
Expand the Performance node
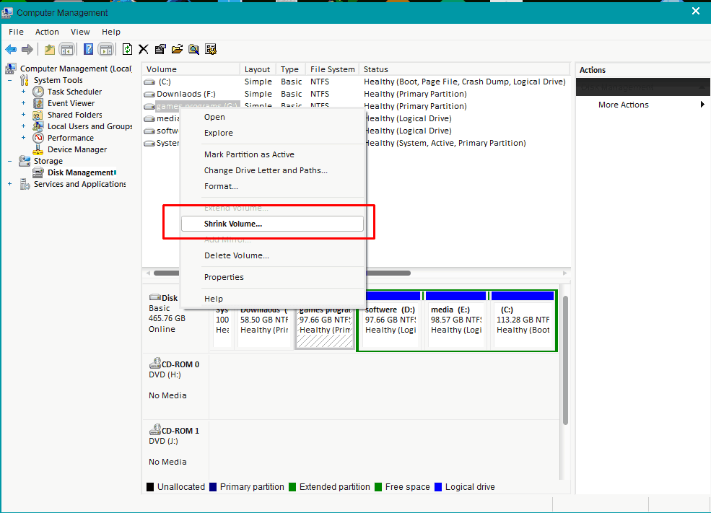click(x=23, y=138)
